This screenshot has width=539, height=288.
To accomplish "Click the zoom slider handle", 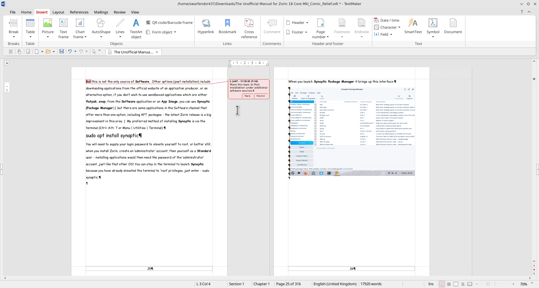I will (488, 284).
